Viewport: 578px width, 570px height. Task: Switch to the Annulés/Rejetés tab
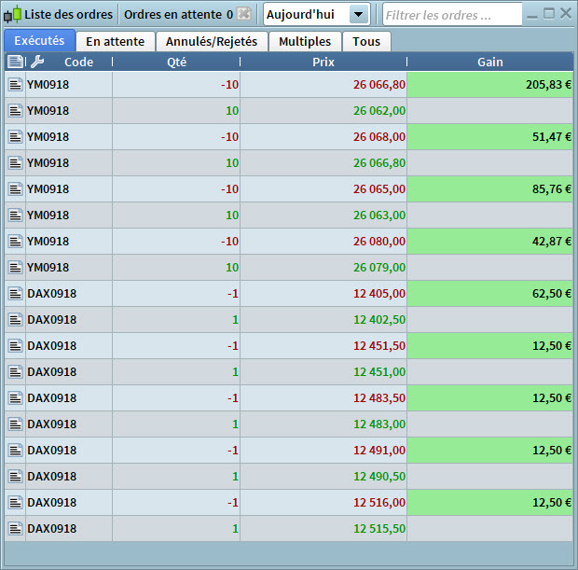[x=212, y=41]
